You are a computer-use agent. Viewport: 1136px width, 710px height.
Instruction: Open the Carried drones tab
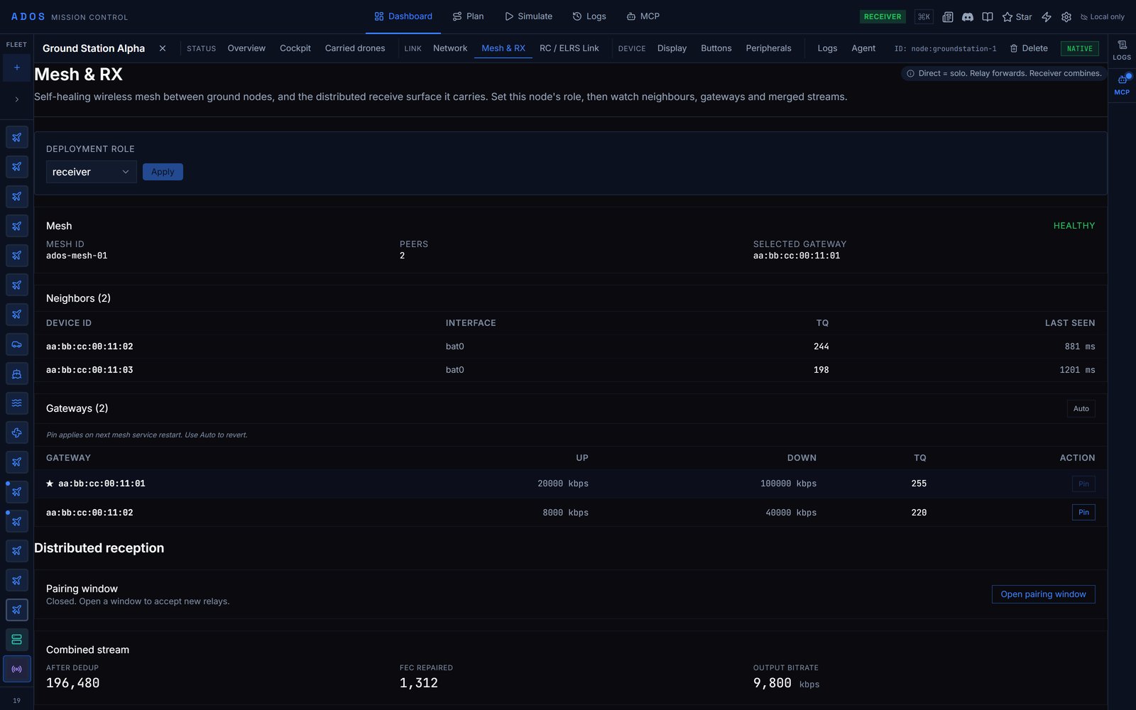tap(355, 48)
